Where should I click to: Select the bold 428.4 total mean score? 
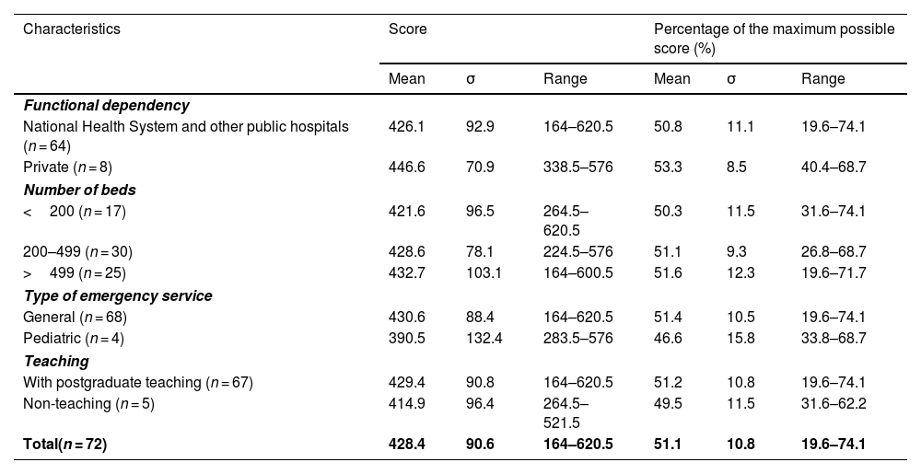pyautogui.click(x=407, y=445)
